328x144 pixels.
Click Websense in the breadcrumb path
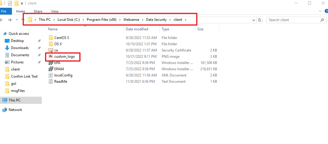click(131, 20)
